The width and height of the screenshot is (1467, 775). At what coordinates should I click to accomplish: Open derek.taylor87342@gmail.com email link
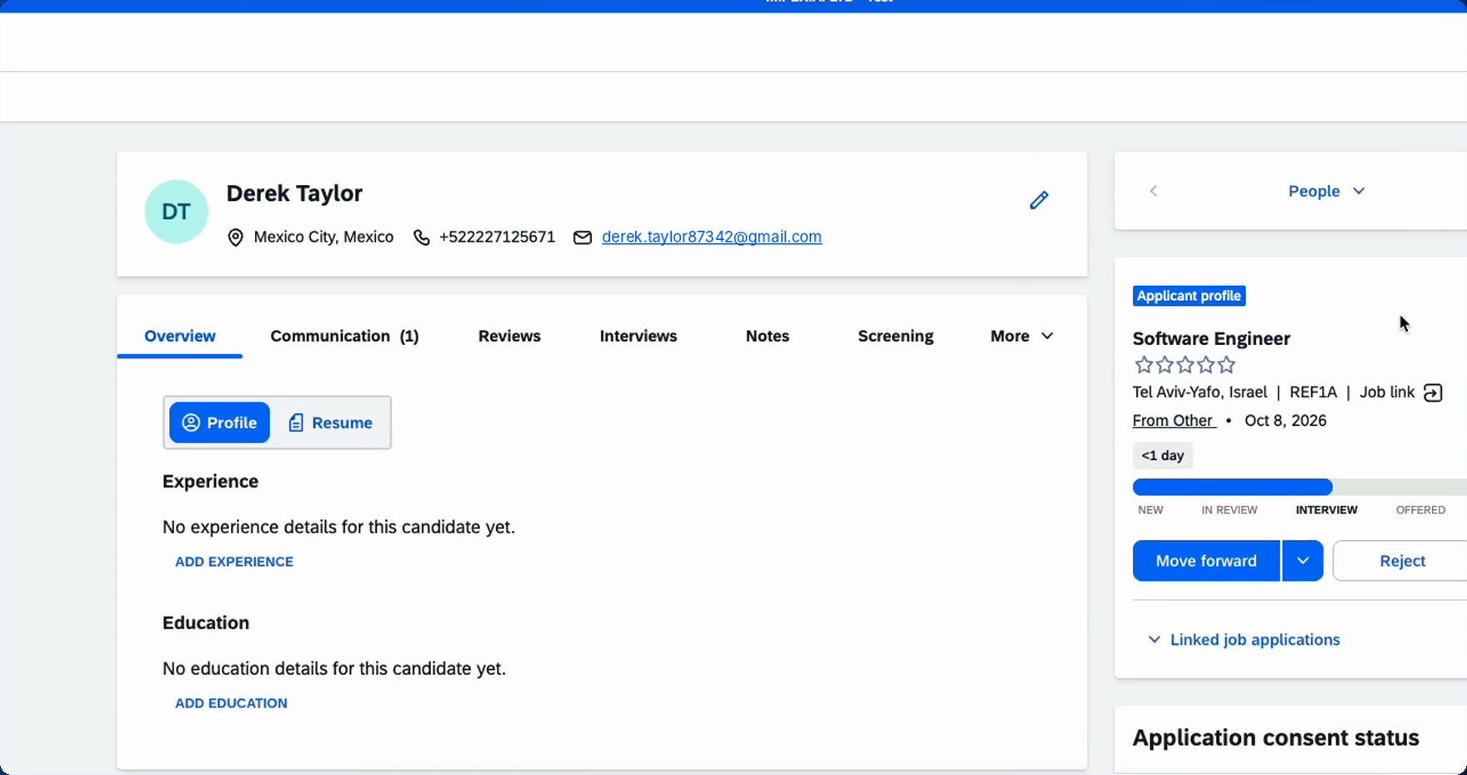712,237
